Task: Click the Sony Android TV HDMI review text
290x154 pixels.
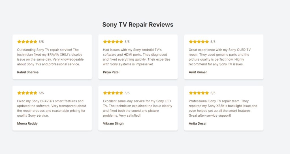Action: [x=136, y=57]
